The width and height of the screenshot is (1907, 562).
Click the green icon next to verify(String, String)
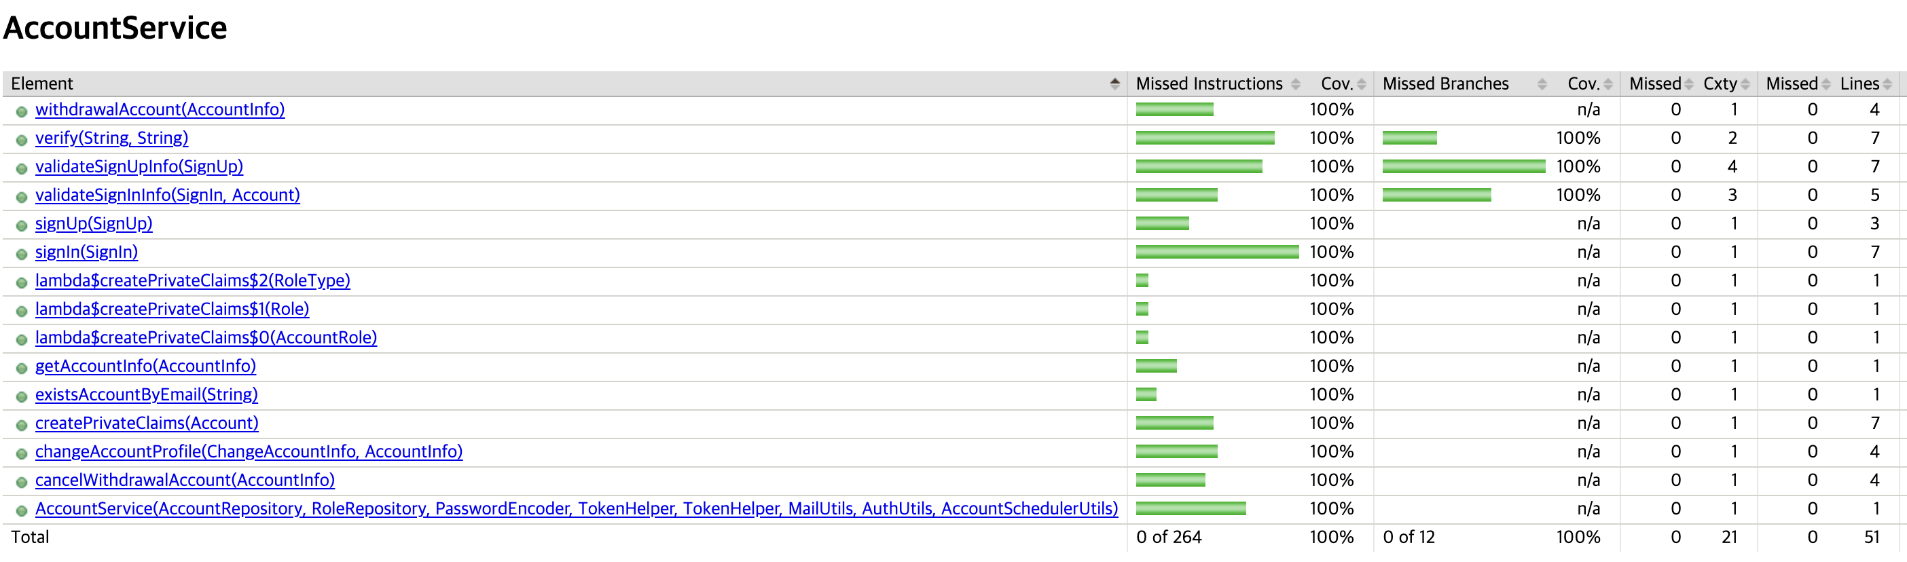pyautogui.click(x=22, y=140)
